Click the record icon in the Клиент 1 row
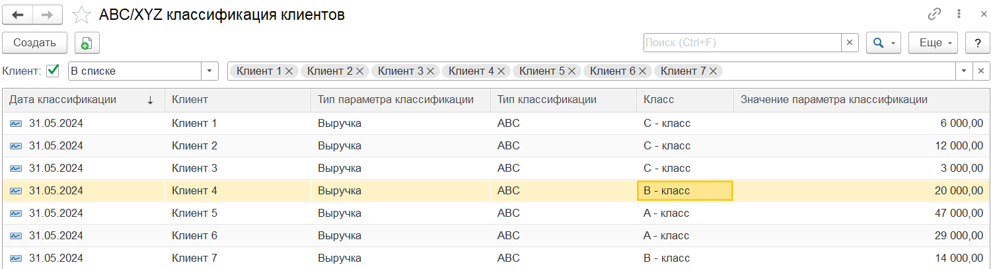Viewport: 991px width, 269px height. click(x=16, y=124)
